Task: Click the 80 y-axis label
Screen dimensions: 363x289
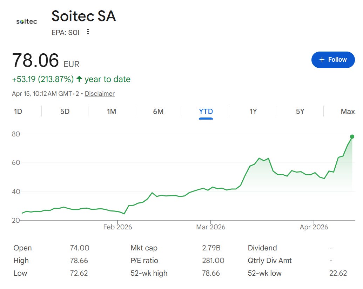Action: (x=16, y=134)
